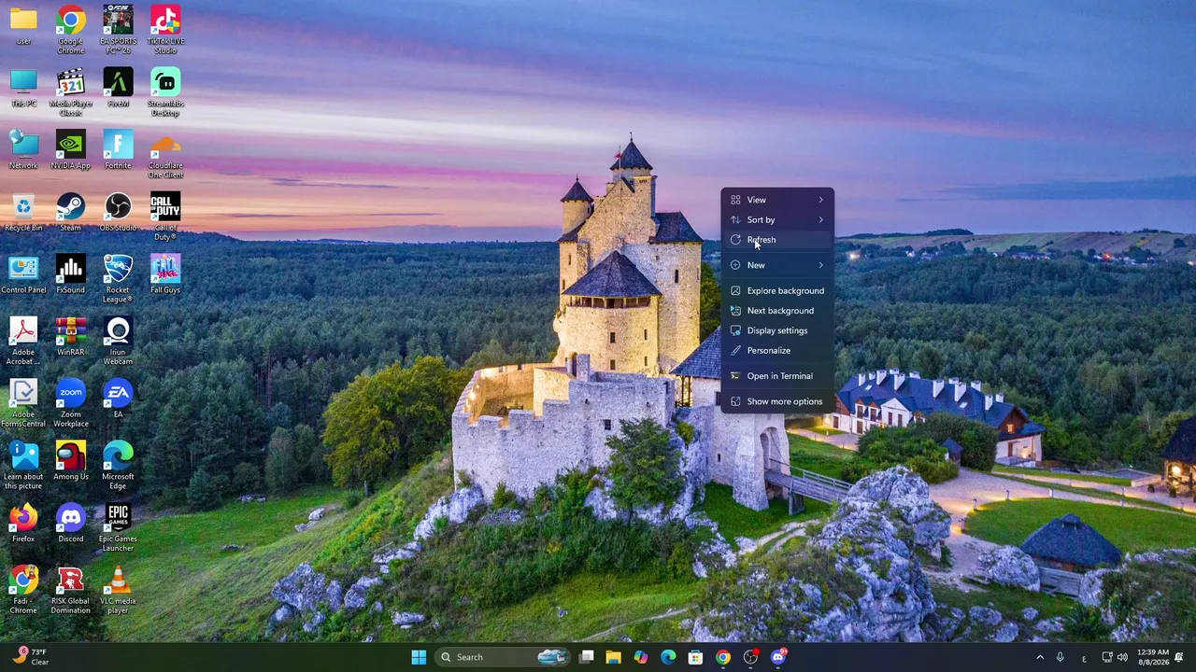Launch EA SPORTS FC 26 desktop icon

pos(118,29)
